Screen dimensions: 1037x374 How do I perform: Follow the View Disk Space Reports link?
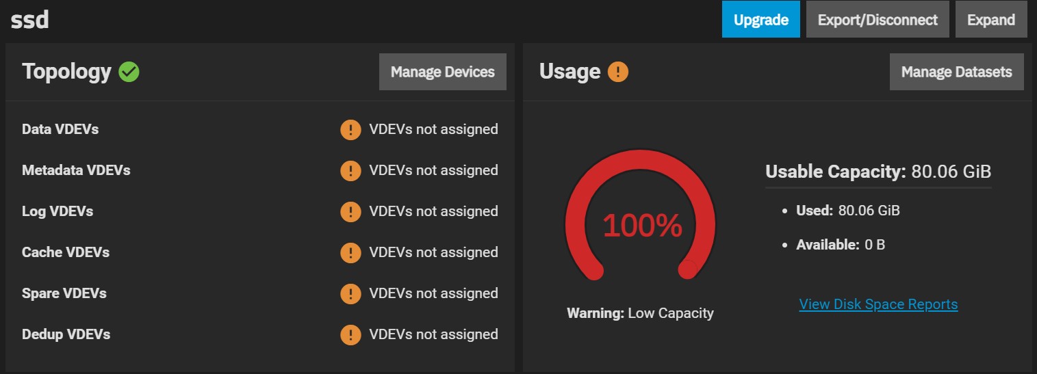(878, 304)
